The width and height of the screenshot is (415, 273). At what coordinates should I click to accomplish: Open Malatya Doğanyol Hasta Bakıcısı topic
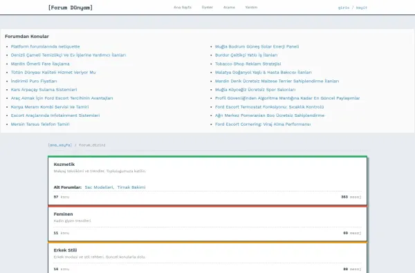click(264, 72)
